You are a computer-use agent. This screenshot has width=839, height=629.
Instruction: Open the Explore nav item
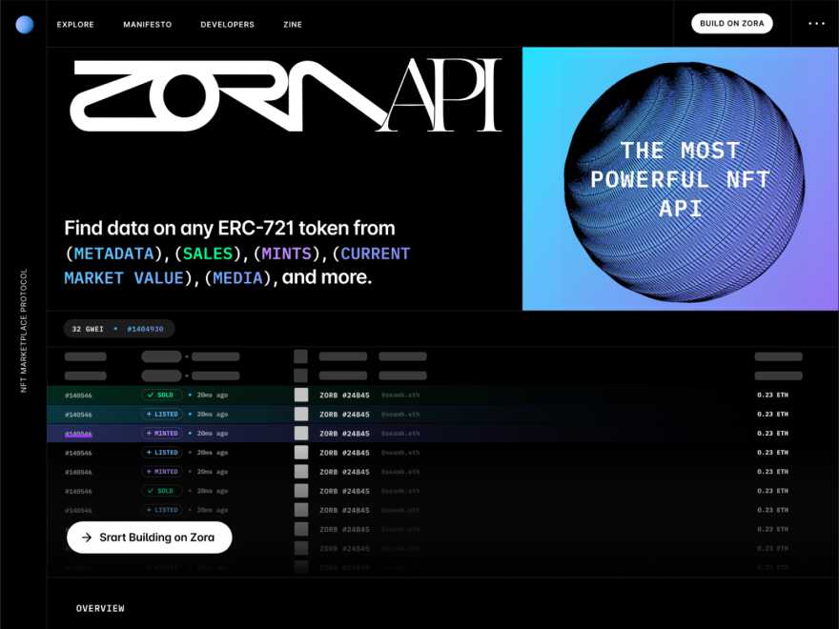(x=75, y=25)
